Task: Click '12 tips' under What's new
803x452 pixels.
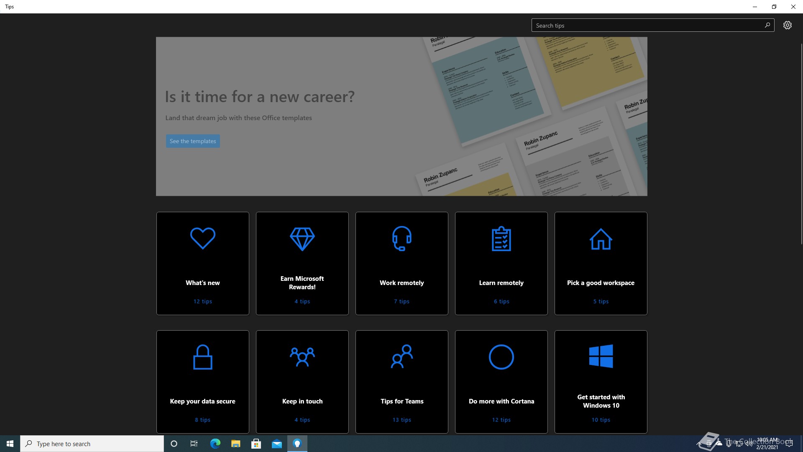Action: tap(203, 301)
